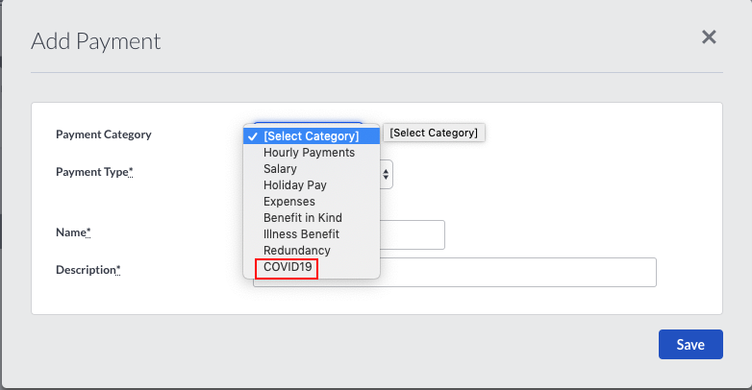Screen dimensions: 752x390
Task: Select Holiday Pay category option
Action: point(296,185)
